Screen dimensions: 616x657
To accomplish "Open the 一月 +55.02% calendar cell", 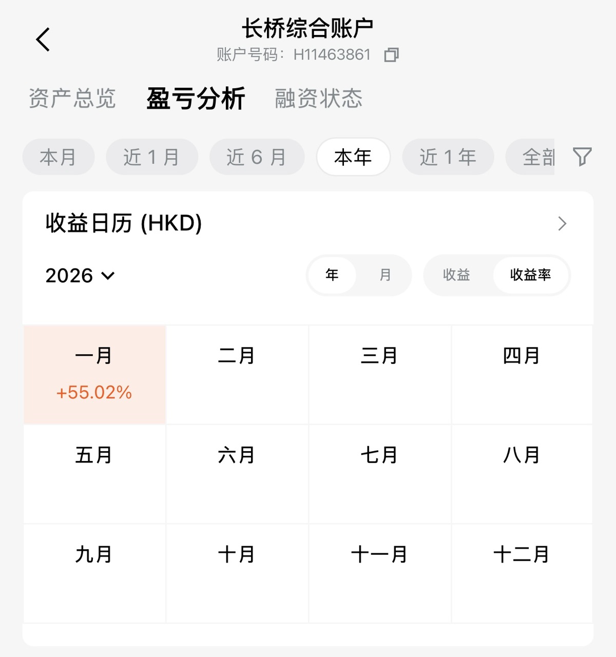I will (94, 375).
